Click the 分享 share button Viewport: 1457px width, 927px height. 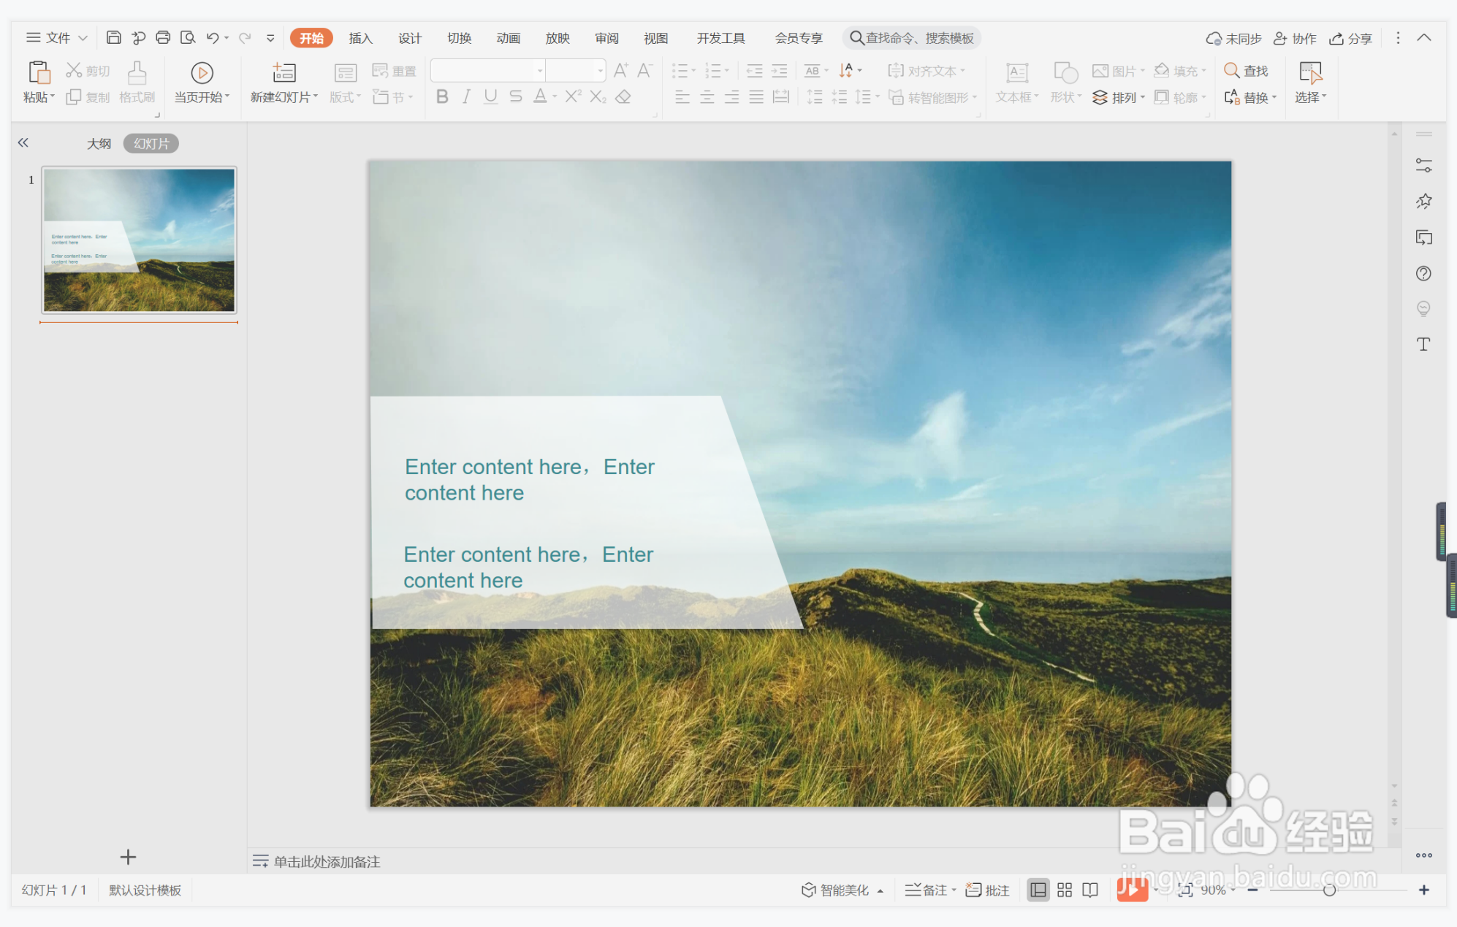pos(1351,38)
